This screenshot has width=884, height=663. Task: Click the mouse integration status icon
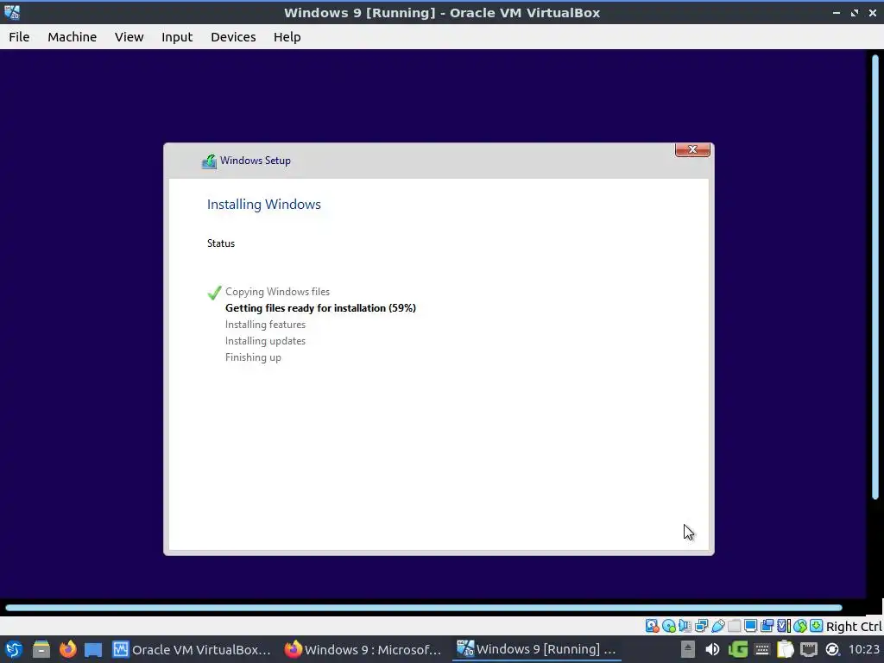coord(800,626)
